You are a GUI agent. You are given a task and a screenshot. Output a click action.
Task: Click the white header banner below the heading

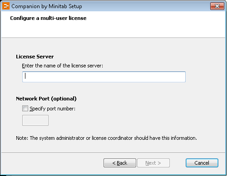click(x=113, y=29)
